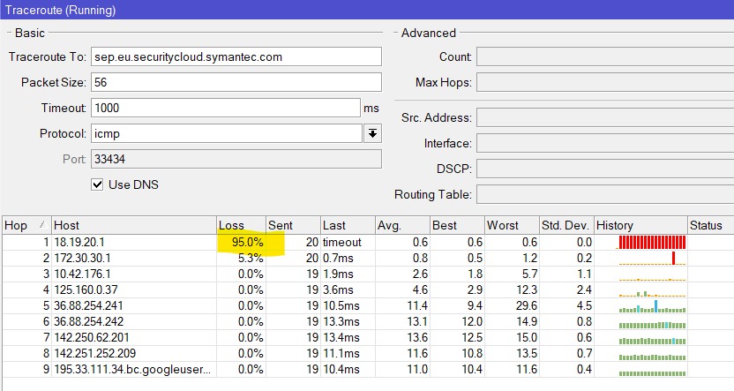Click the Src. Address field
This screenshot has height=391, width=734.
click(x=605, y=117)
